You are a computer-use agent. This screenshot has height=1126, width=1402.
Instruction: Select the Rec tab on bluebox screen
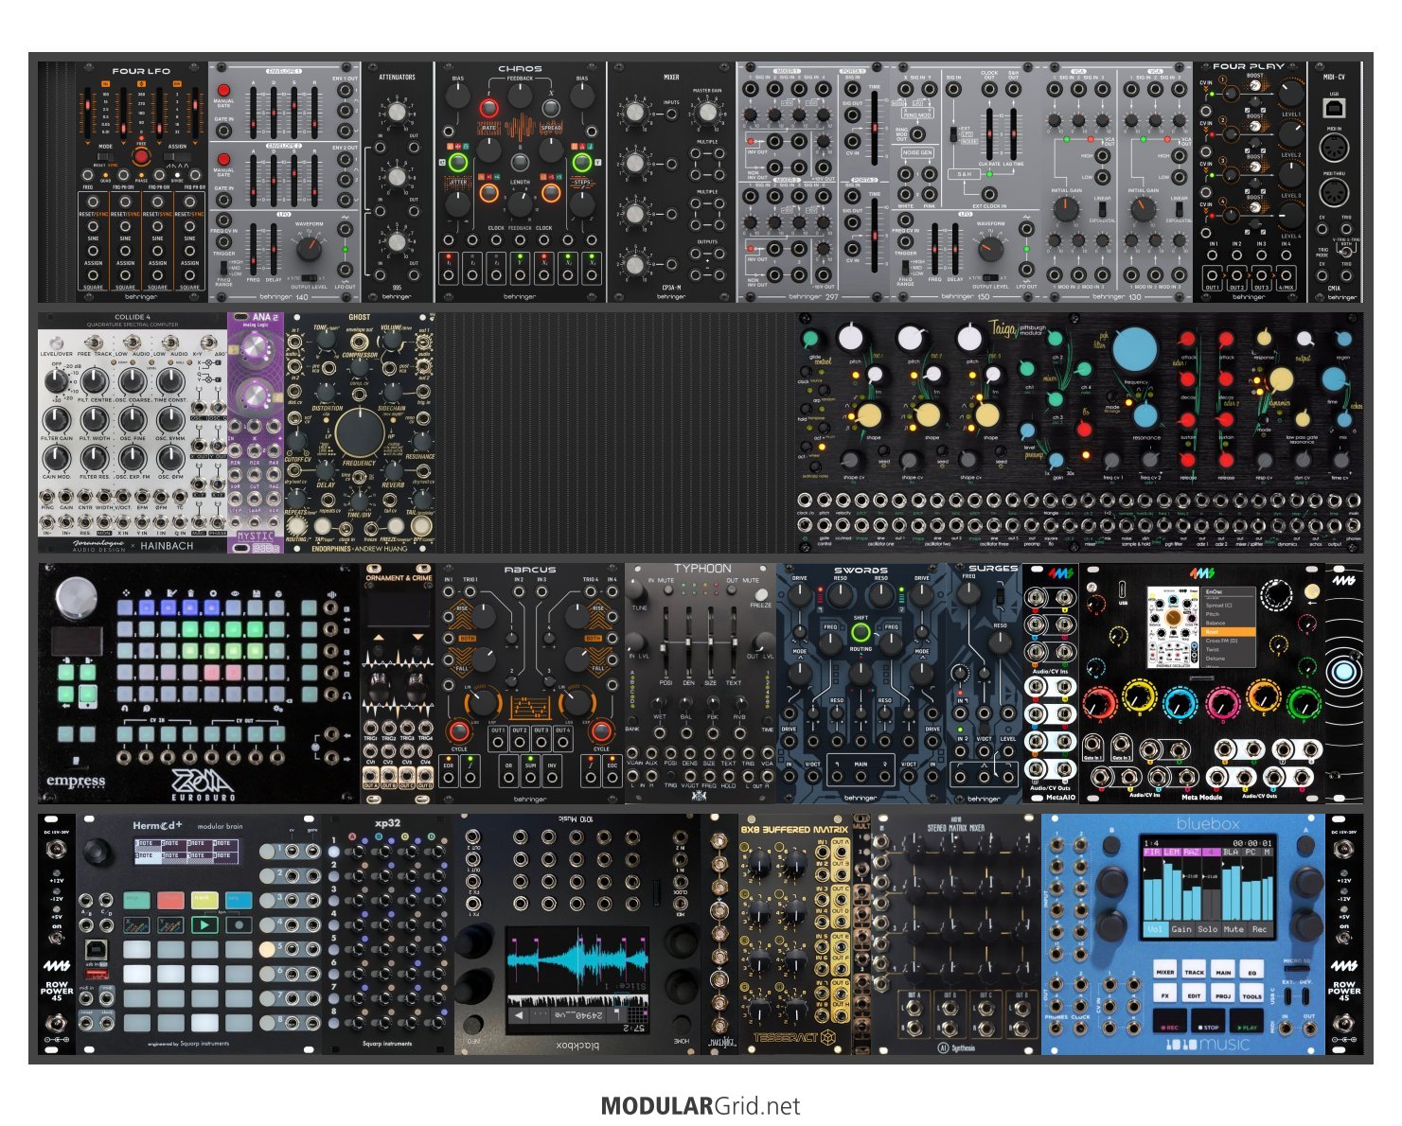tap(1260, 929)
